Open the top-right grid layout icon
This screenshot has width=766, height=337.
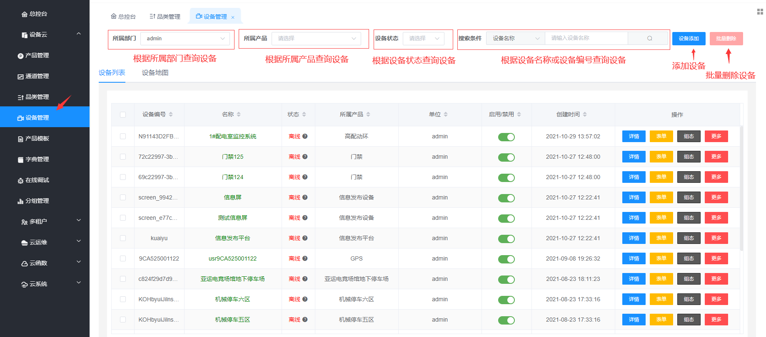pyautogui.click(x=760, y=12)
